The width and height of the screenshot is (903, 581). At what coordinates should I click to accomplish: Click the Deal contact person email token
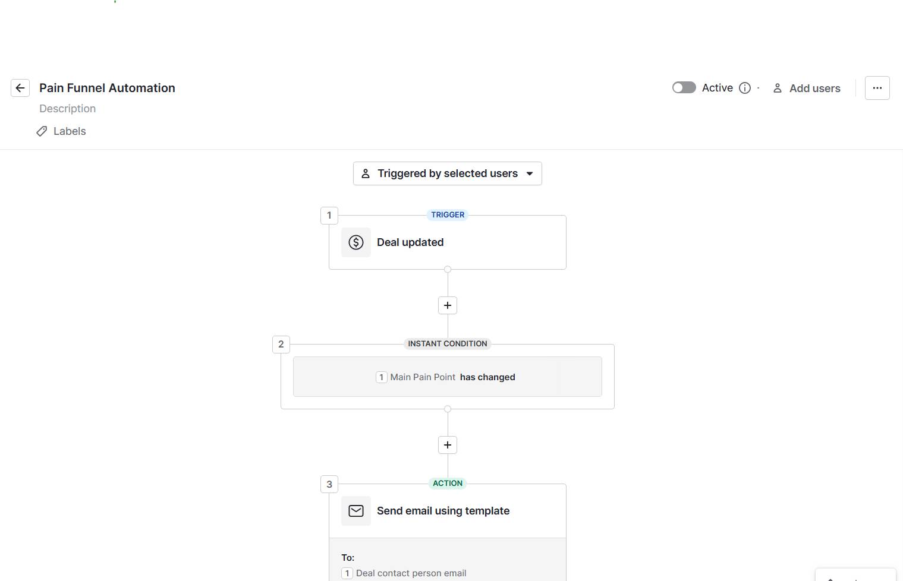pos(411,573)
